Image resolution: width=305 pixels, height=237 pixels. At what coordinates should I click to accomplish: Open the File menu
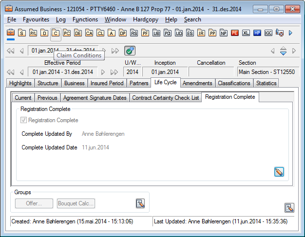pyautogui.click(x=12, y=19)
